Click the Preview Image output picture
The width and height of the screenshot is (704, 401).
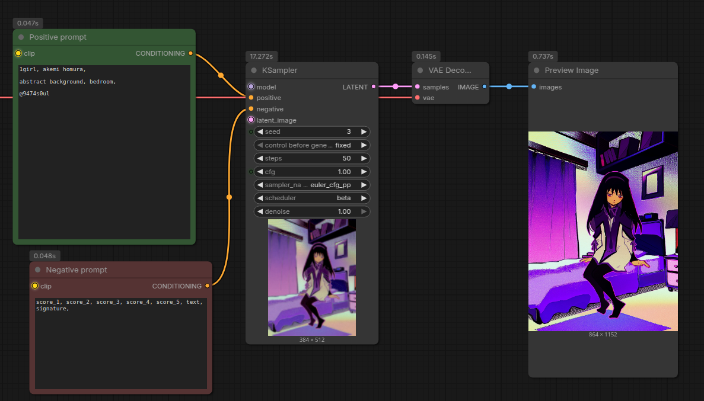(603, 232)
